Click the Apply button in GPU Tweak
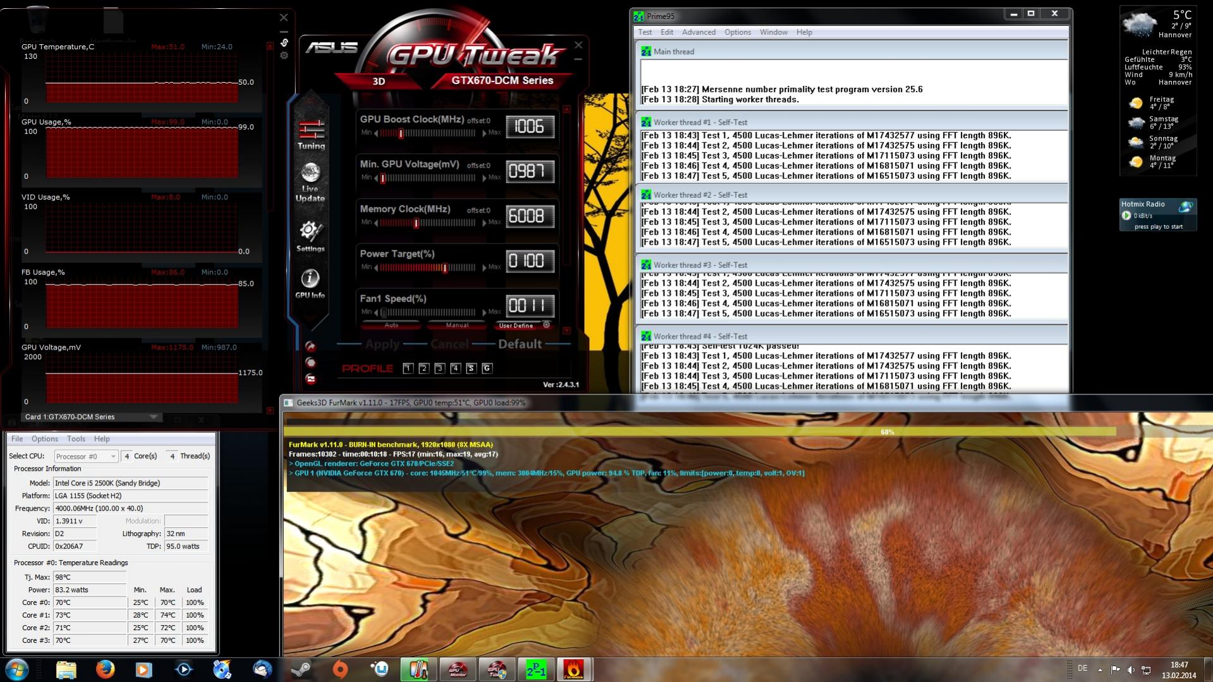The width and height of the screenshot is (1213, 682). pos(382,344)
